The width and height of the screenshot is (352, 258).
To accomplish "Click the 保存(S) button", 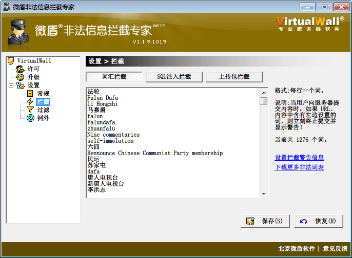I will tap(265, 221).
